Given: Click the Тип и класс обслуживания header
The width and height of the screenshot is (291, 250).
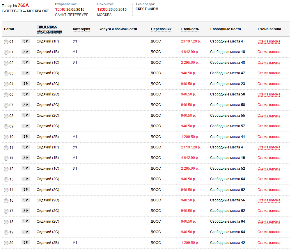Looking at the screenshot, I should [49, 29].
